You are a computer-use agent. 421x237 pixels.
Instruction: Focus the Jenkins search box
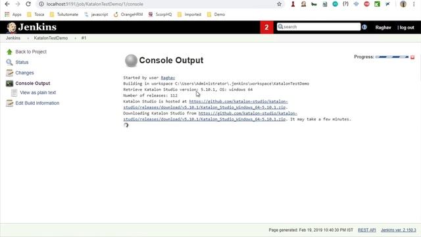tap(318, 26)
